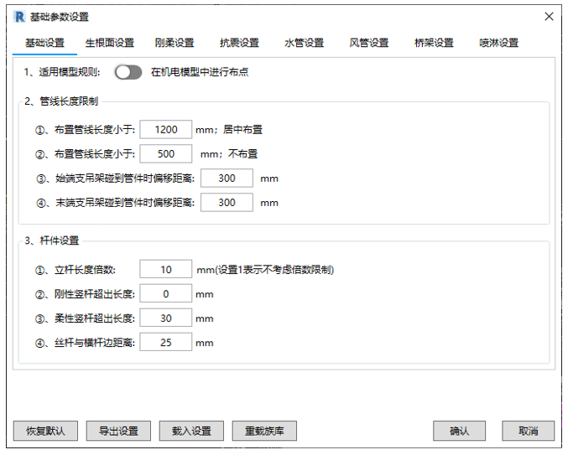Click the 柔性竖杆超出长度 input box
Screen dimensions: 568x455
pyautogui.click(x=166, y=318)
